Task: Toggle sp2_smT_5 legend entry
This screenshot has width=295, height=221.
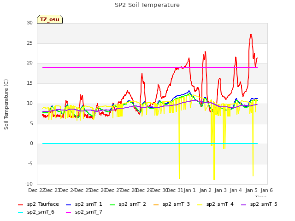Action: [259, 204]
